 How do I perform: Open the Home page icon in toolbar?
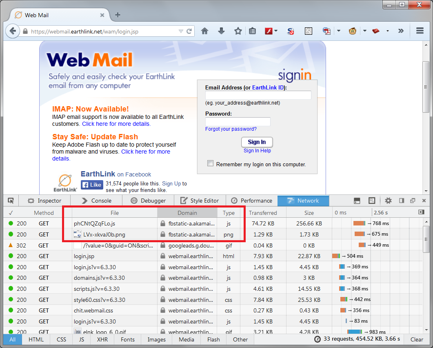pos(204,31)
